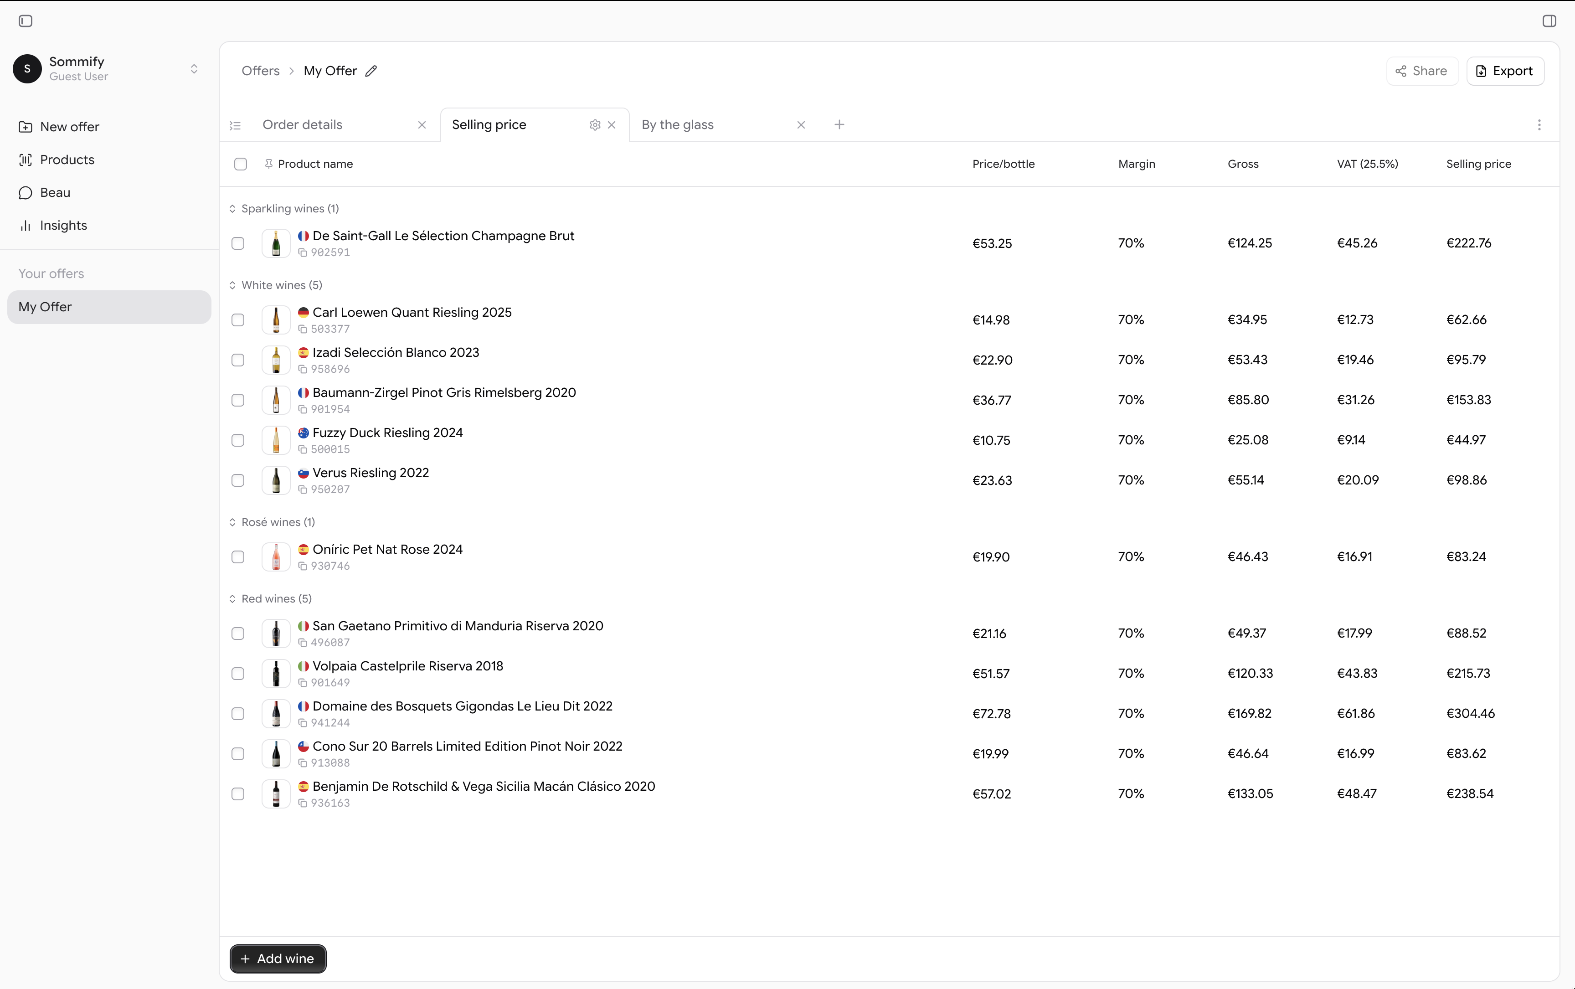Close the By the glass tab

[x=801, y=125]
